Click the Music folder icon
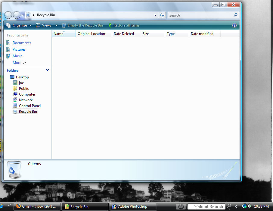 click(8, 56)
